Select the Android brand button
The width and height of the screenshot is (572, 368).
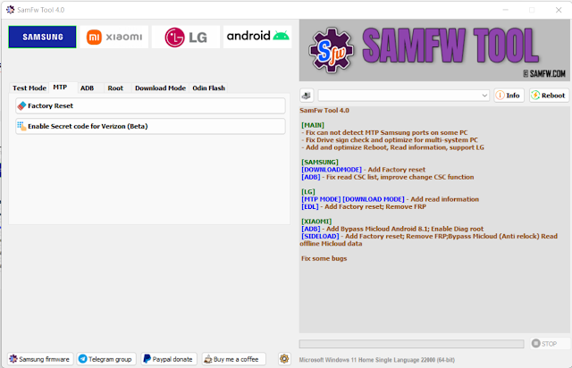257,37
